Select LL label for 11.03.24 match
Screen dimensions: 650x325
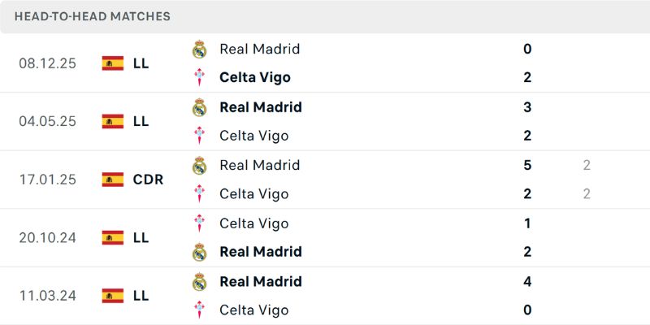click(141, 296)
